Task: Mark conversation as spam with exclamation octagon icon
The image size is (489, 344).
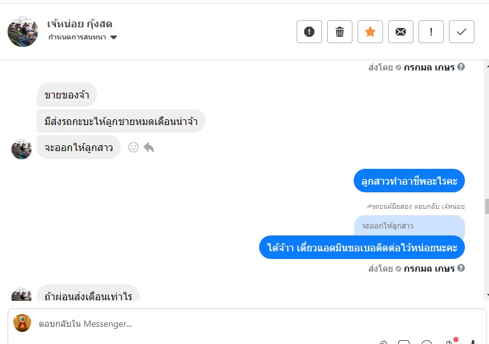Action: pyautogui.click(x=309, y=32)
